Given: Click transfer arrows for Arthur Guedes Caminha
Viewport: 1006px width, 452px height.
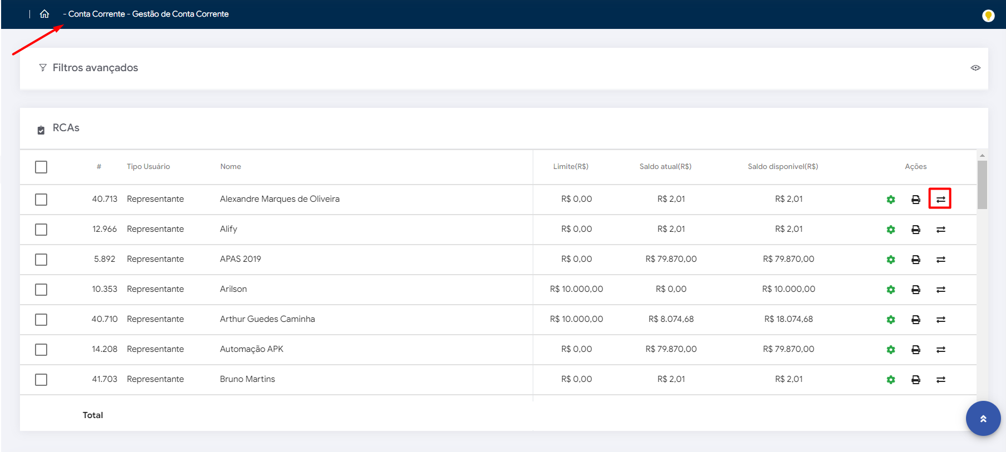Looking at the screenshot, I should tap(940, 320).
